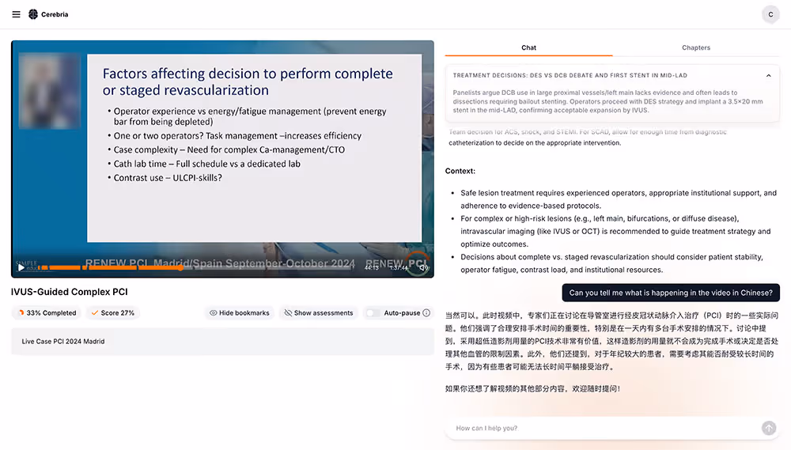This screenshot has width=791, height=450.
Task: Click the current time 44:13 label
Action: tap(371, 267)
